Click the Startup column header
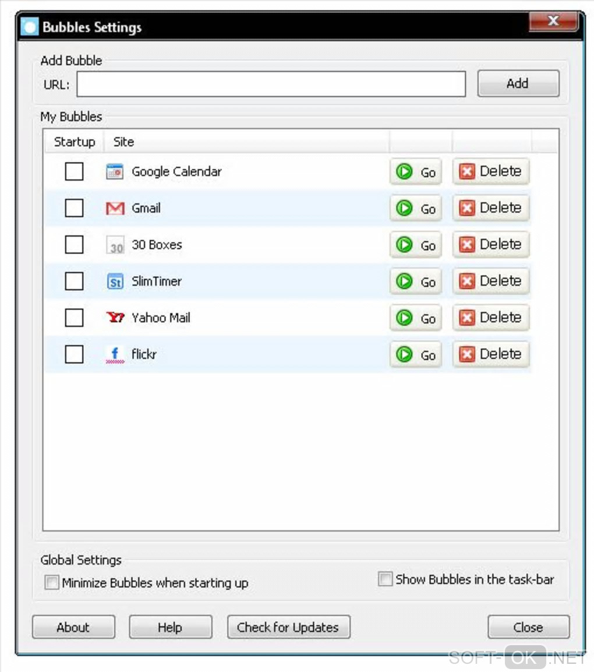The width and height of the screenshot is (594, 672). point(74,142)
